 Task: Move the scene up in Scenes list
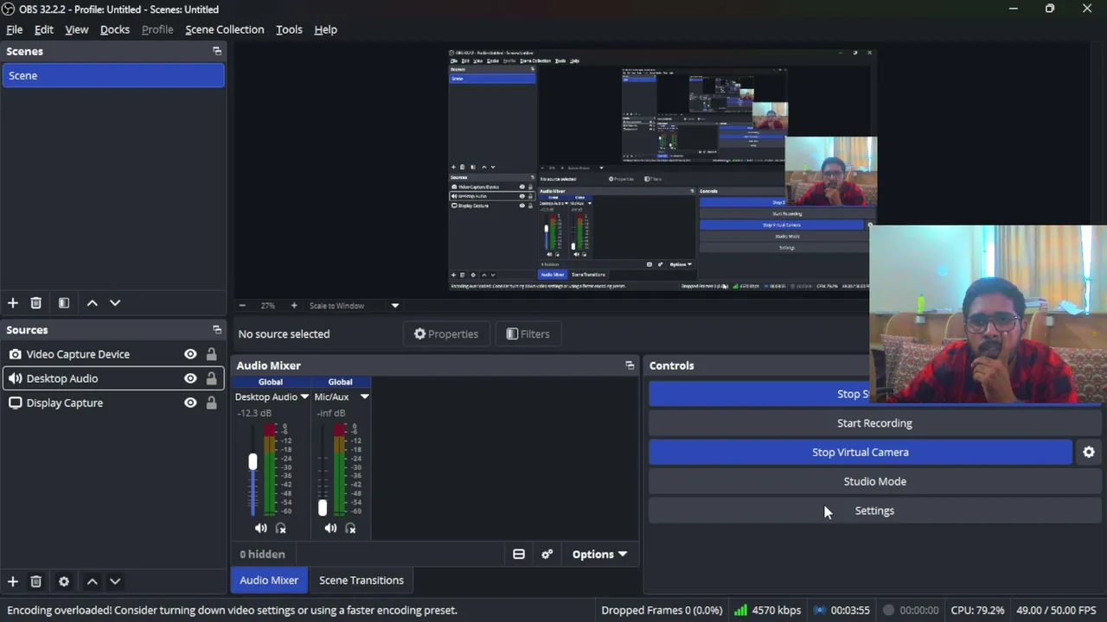coord(93,303)
